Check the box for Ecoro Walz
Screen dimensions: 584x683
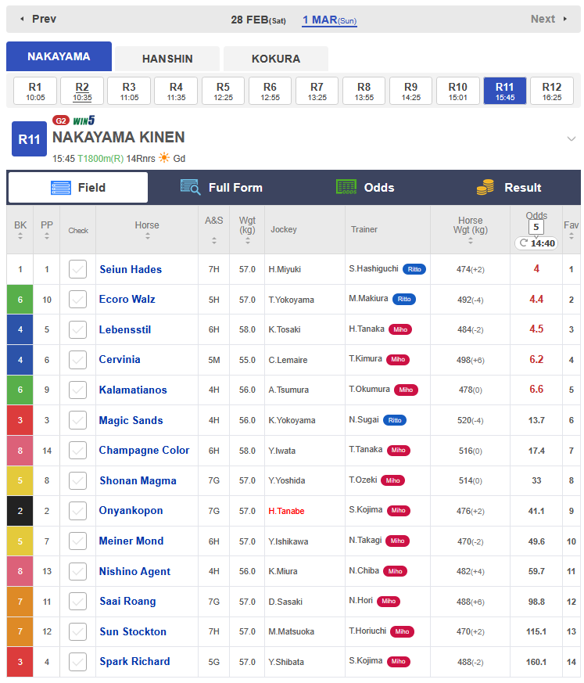click(78, 299)
